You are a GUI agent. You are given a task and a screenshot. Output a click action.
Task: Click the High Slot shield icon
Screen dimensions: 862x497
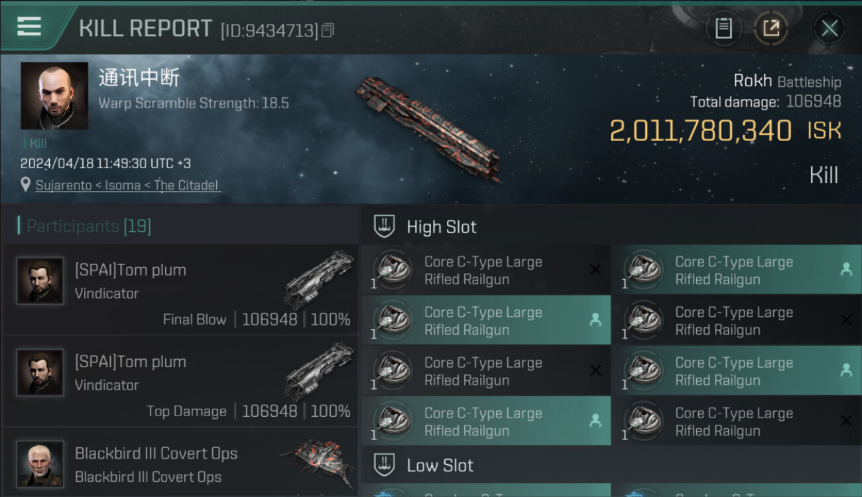(x=385, y=227)
